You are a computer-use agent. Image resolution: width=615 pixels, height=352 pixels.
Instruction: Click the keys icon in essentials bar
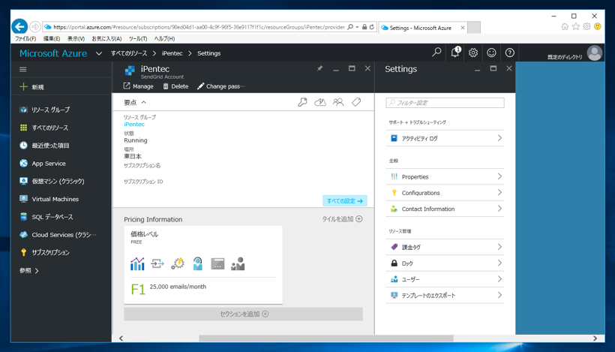pyautogui.click(x=302, y=102)
